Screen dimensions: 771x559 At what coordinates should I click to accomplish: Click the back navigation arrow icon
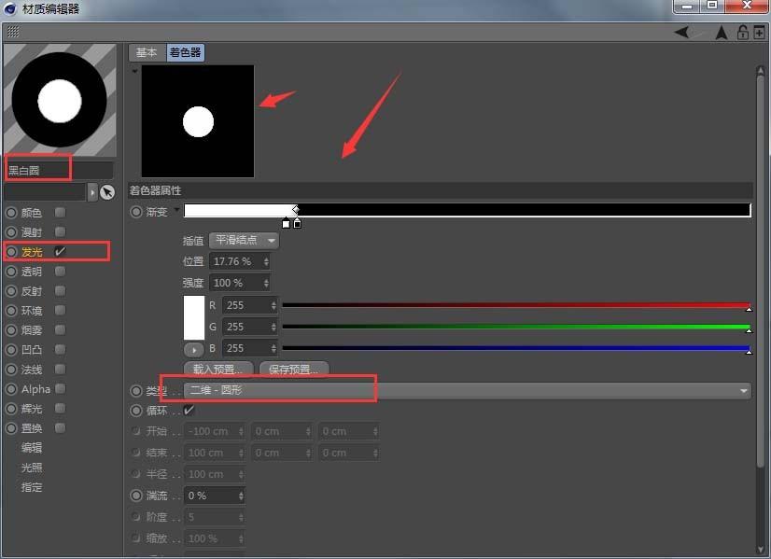[x=680, y=31]
